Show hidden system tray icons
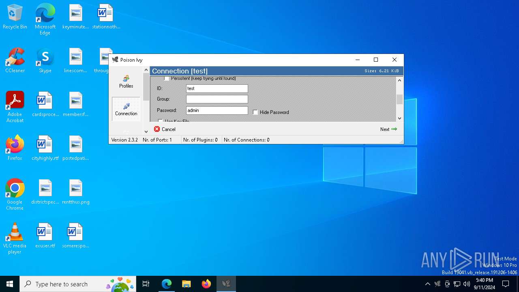 [427, 284]
